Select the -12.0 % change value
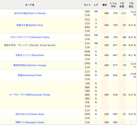Screen dimensions: 137x125 pos(133,65)
